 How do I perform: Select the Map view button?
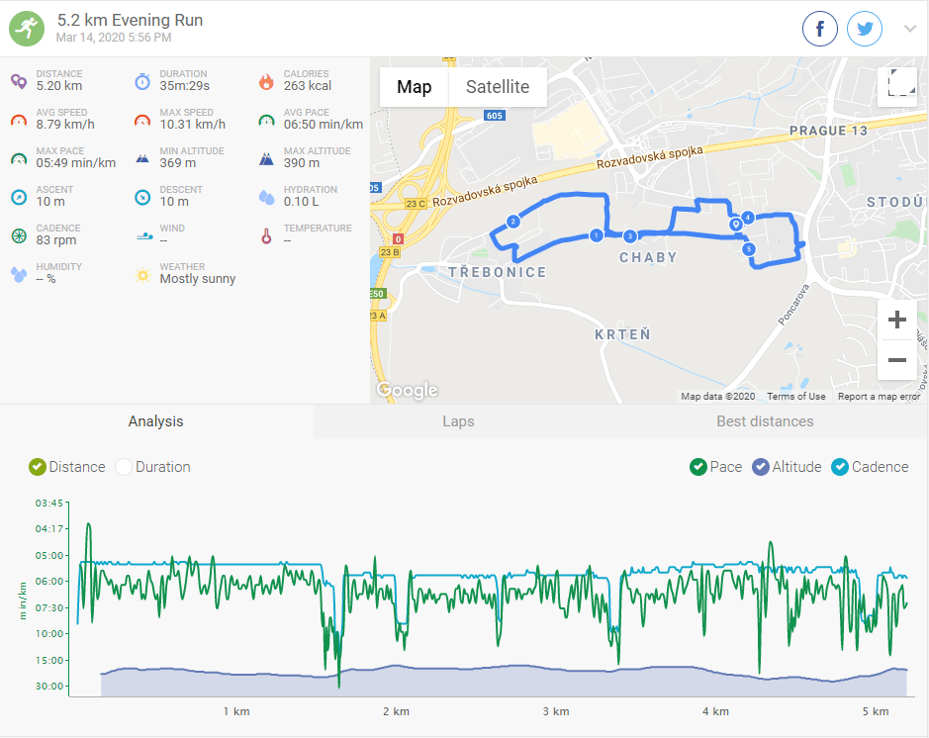pos(415,87)
